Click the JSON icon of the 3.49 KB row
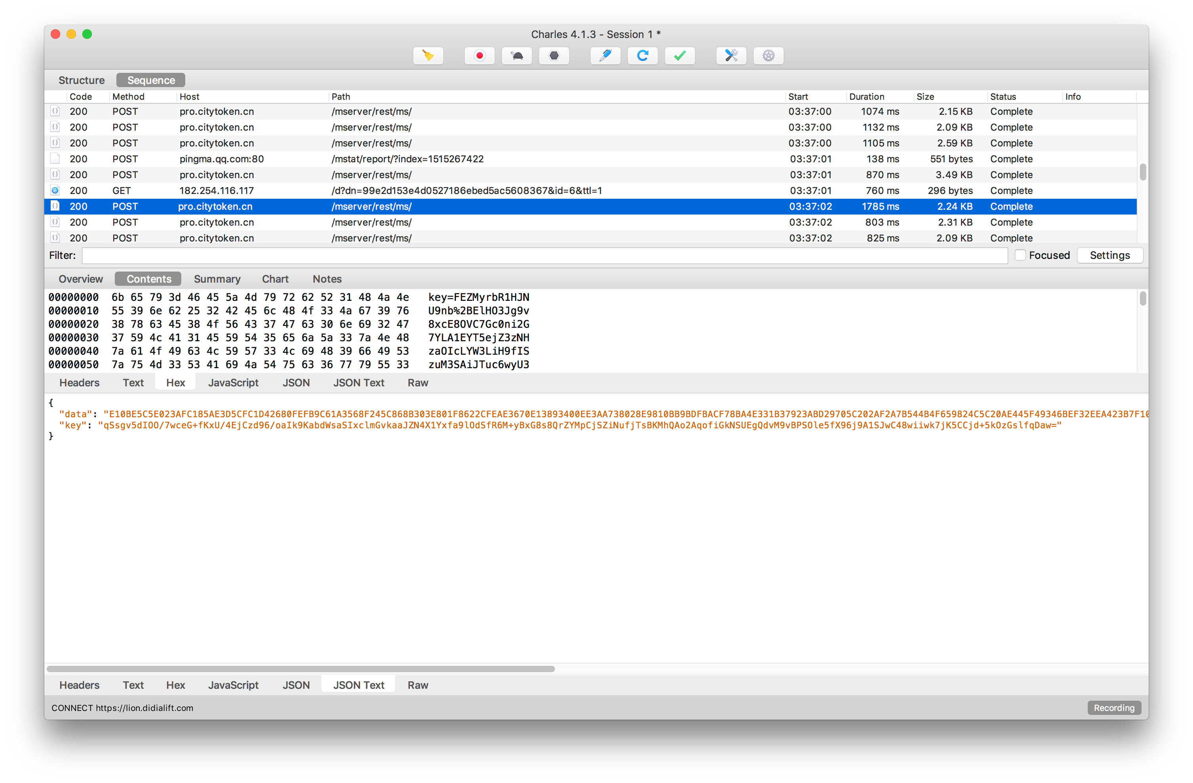Viewport: 1193px width, 783px height. point(55,175)
